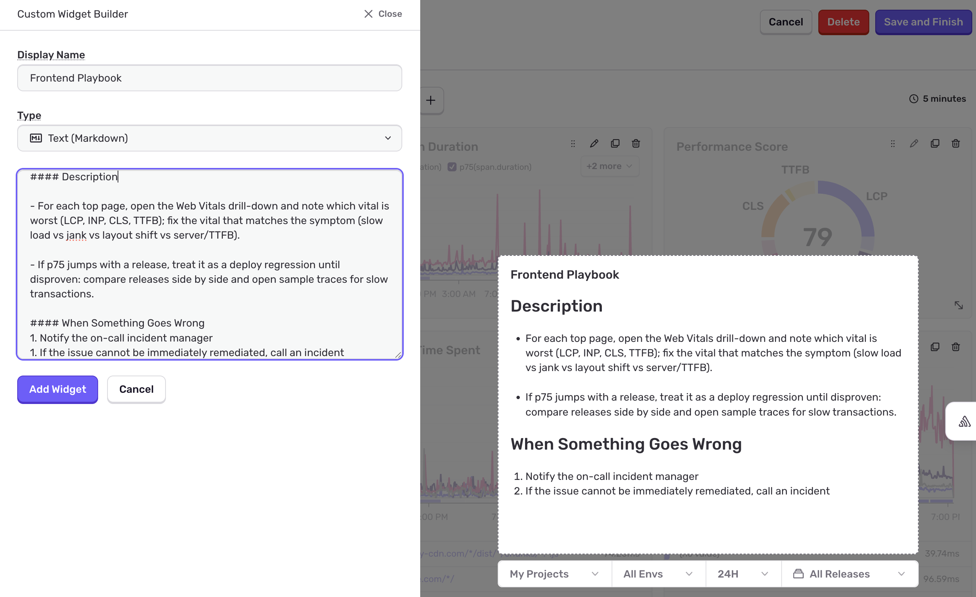The height and width of the screenshot is (597, 976).
Task: Duplicate the Duration widget
Action: coord(615,144)
